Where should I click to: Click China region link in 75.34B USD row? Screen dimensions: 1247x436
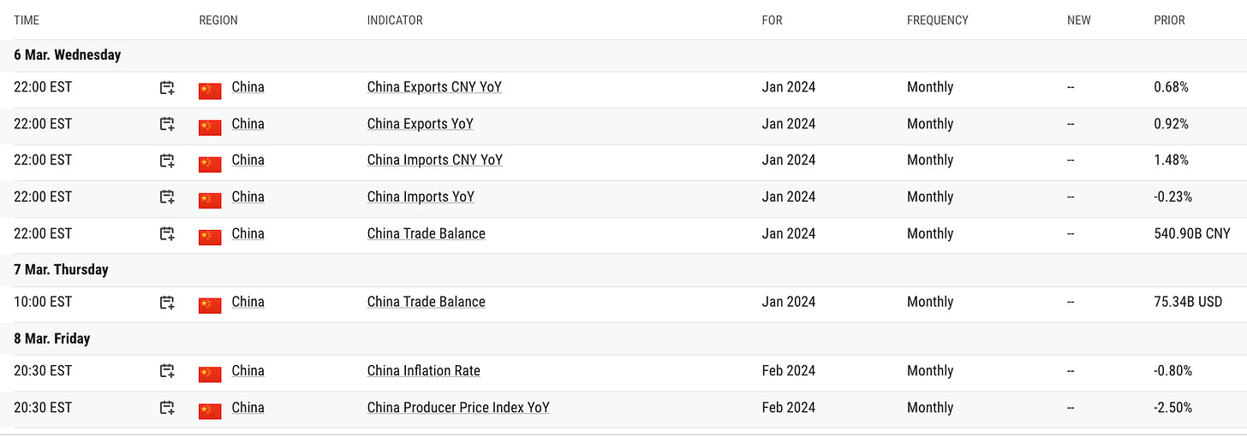pyautogui.click(x=248, y=302)
